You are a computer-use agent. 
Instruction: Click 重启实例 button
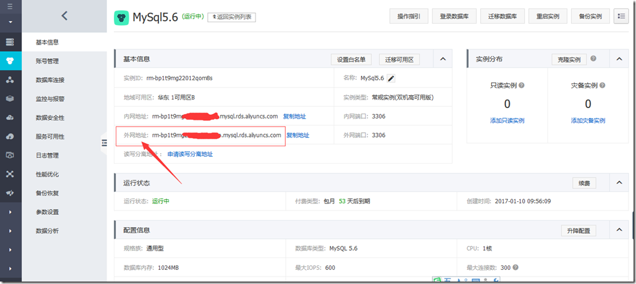548,17
